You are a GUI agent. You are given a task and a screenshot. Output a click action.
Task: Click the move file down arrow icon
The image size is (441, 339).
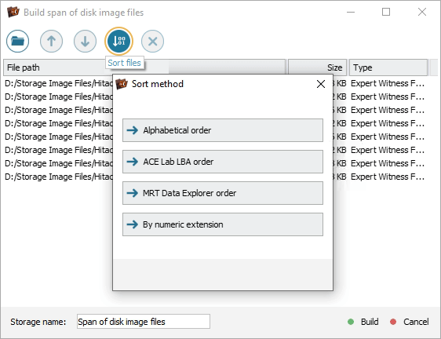point(85,41)
